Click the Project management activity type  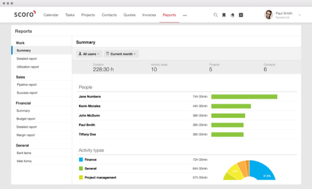pos(100,178)
